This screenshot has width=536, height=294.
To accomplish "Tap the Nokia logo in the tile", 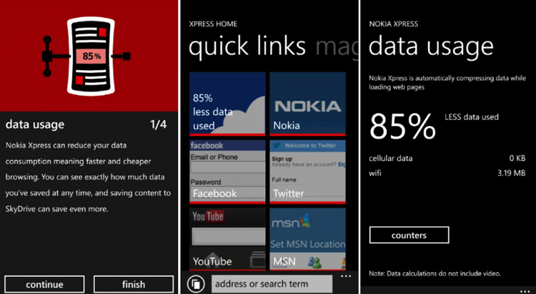I will point(307,107).
